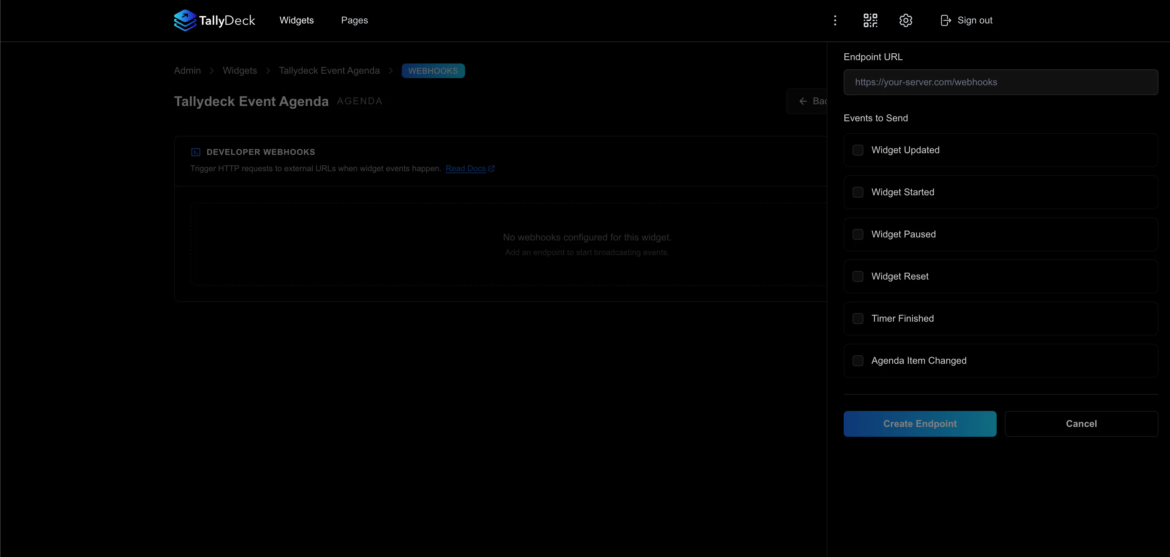1170x557 pixels.
Task: Open the Tallydeck Event Agenda breadcrumb
Action: [329, 71]
